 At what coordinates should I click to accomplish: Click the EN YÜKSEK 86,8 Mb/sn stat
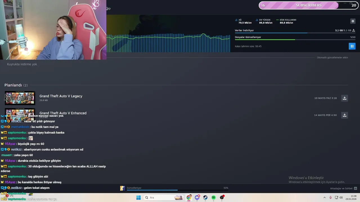tap(264, 21)
